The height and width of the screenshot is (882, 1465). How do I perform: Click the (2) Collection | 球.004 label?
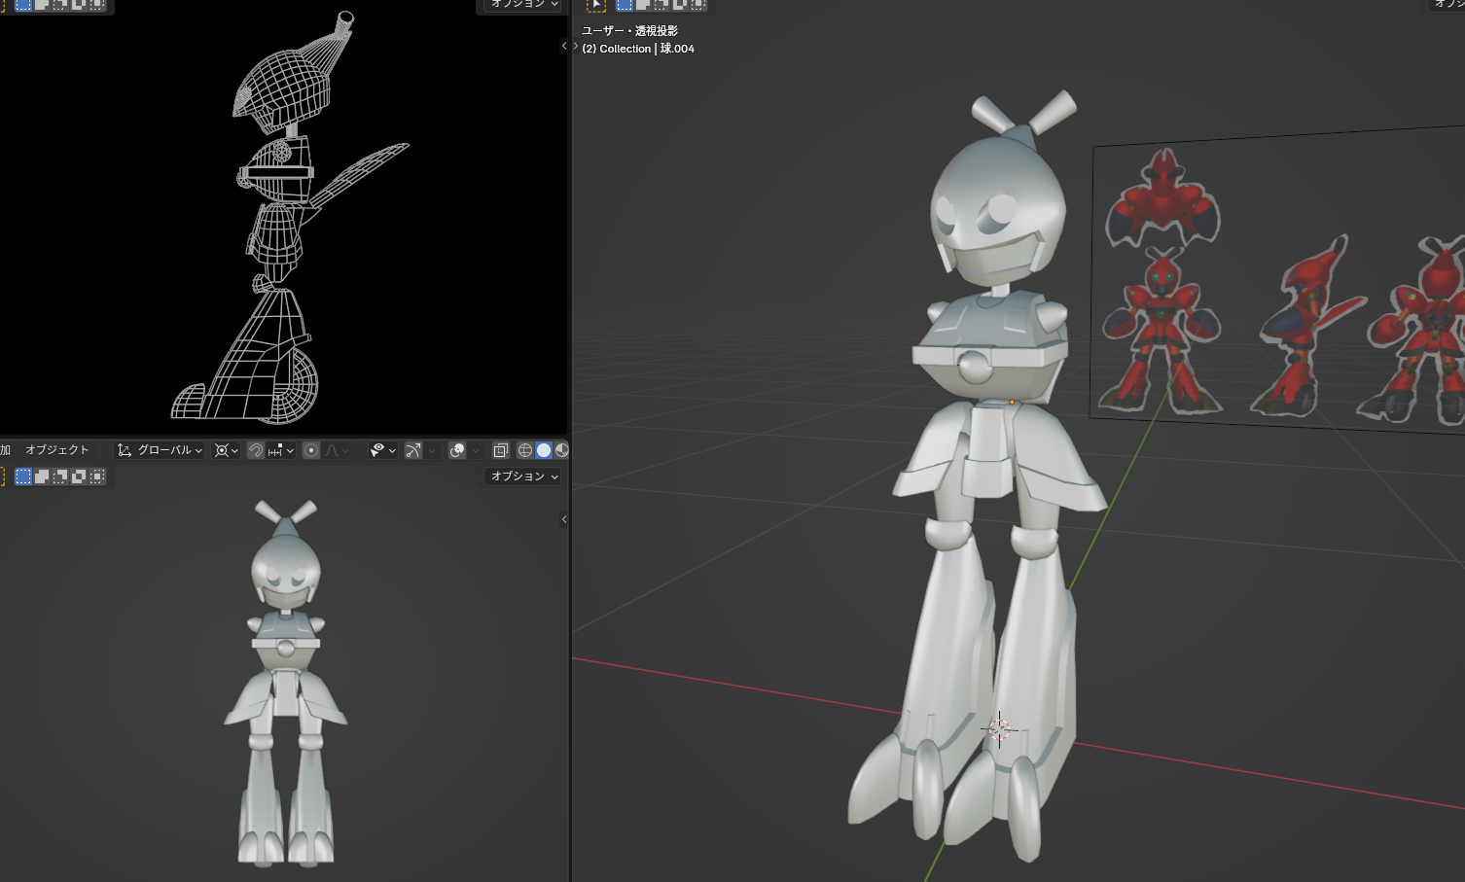[x=638, y=49]
